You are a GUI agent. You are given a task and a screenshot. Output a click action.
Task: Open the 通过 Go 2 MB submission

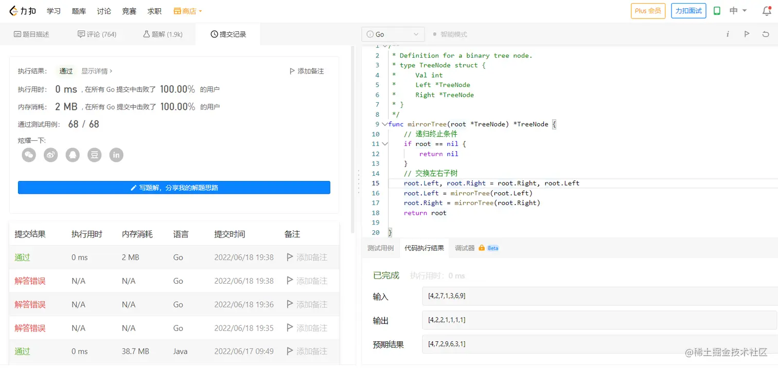22,257
